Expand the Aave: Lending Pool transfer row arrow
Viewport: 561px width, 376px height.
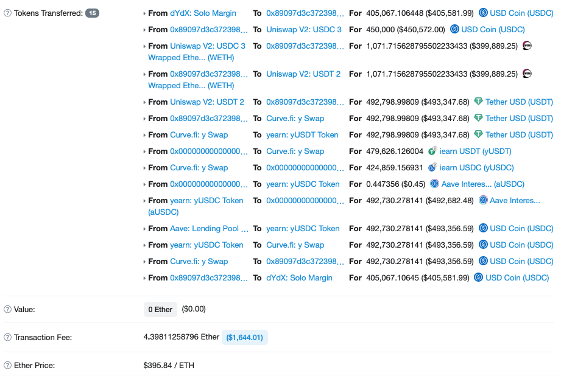tap(144, 229)
